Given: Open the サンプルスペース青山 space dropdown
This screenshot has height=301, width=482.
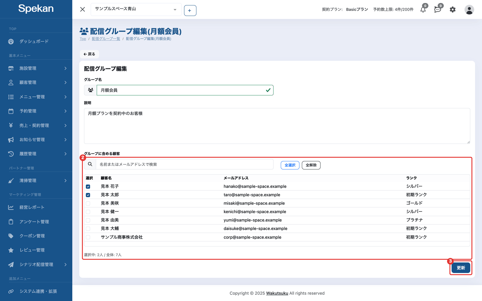Looking at the screenshot, I should [x=136, y=9].
